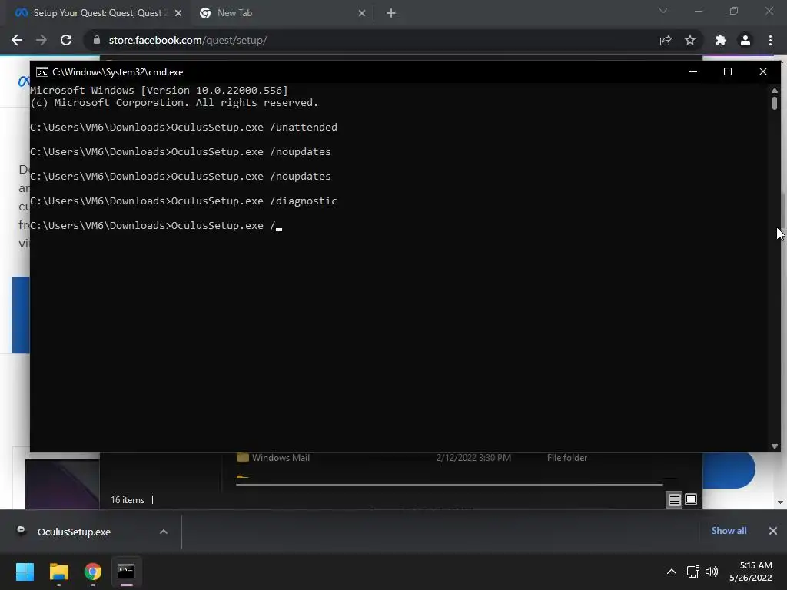The image size is (787, 590).
Task: Open Chrome profile avatar
Action: tap(745, 40)
